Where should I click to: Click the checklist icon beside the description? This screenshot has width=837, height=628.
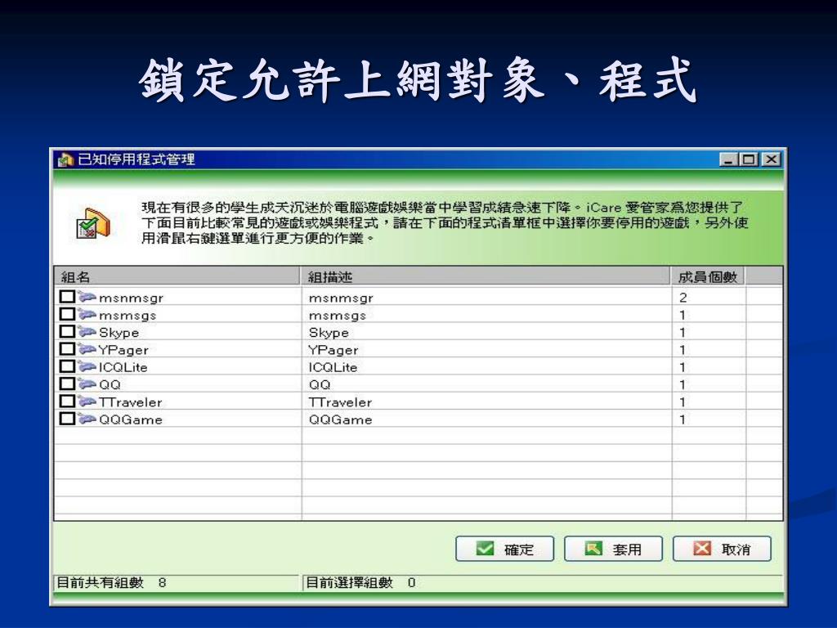click(x=92, y=222)
